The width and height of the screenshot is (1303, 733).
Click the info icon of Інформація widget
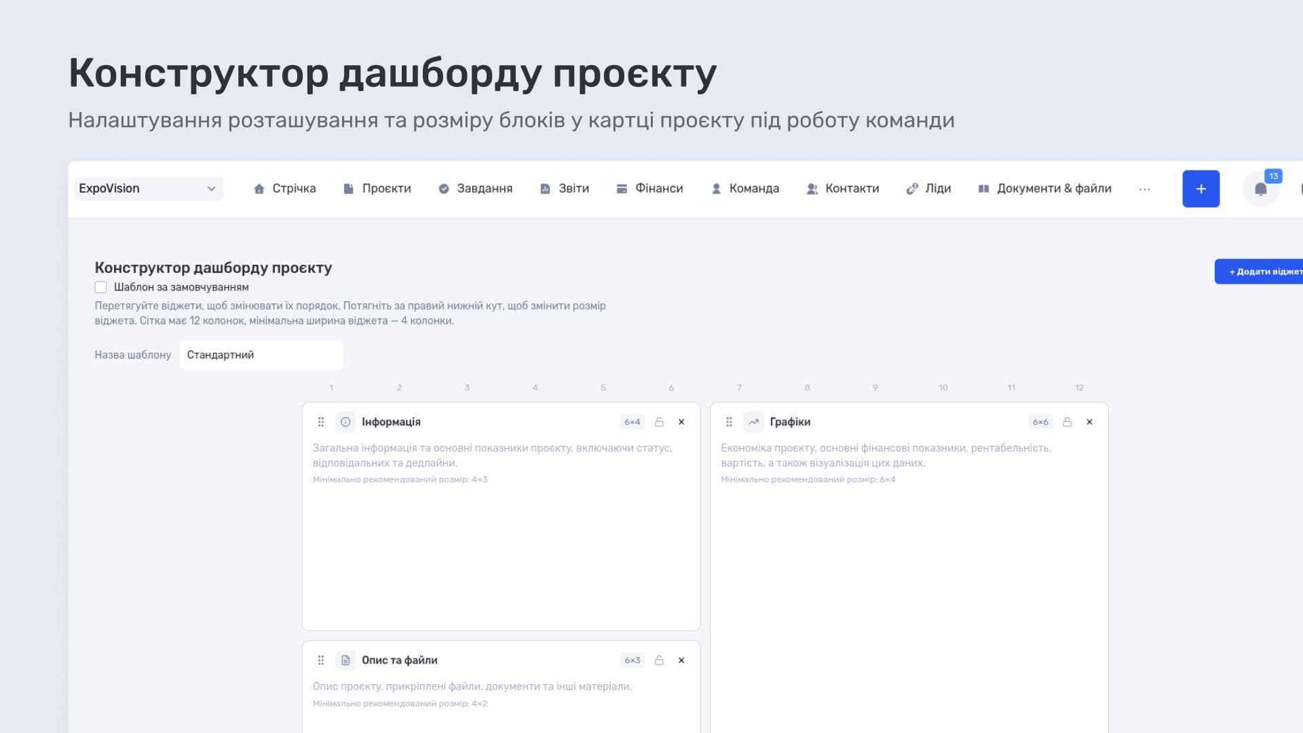coord(345,422)
